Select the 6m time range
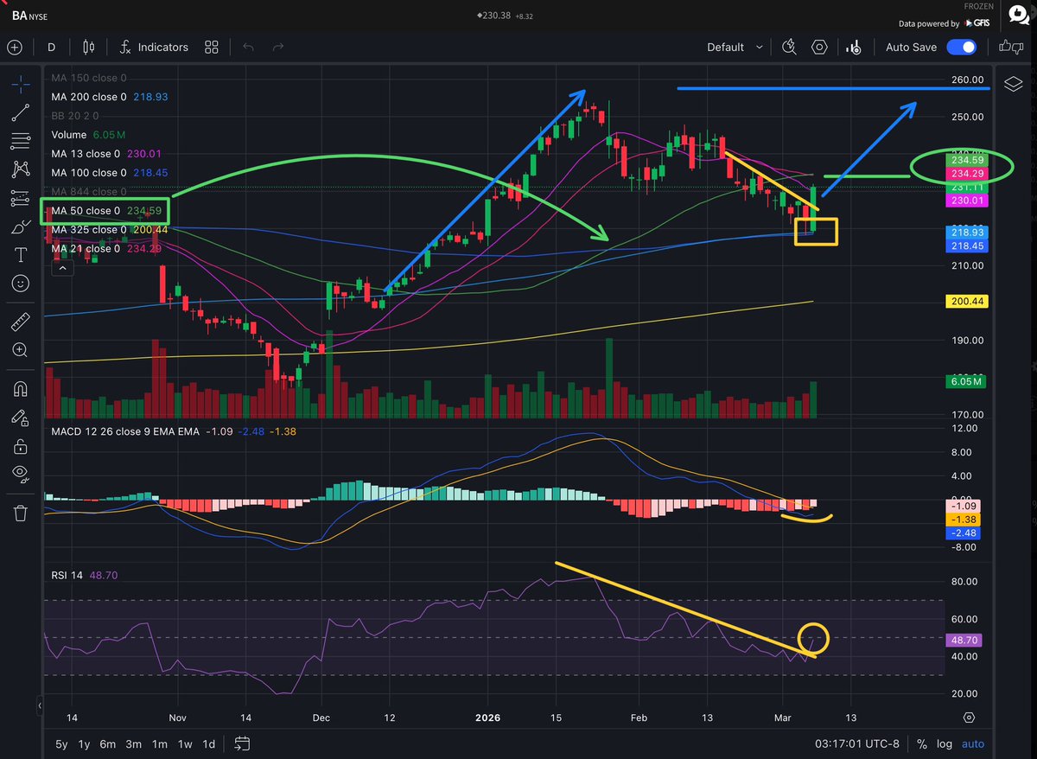The height and width of the screenshot is (759, 1037). coord(108,743)
